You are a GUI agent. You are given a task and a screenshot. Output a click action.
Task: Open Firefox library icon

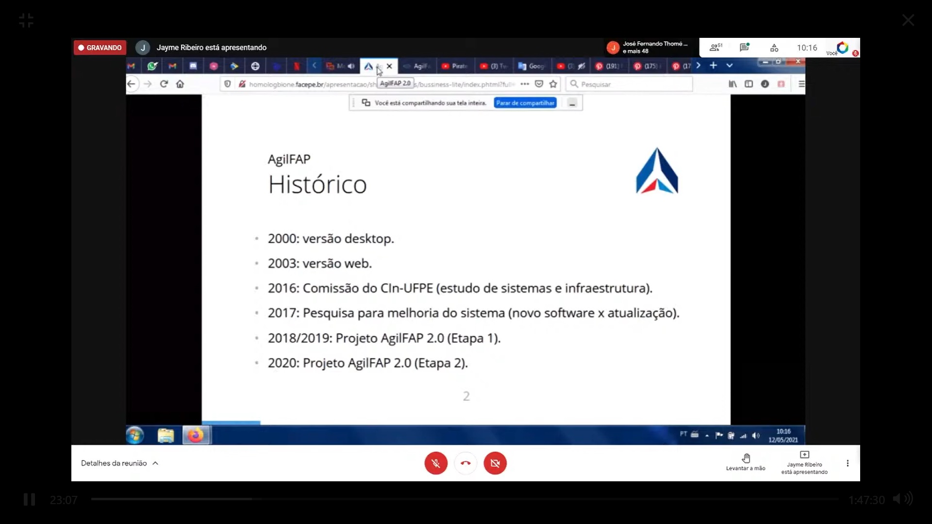click(732, 84)
